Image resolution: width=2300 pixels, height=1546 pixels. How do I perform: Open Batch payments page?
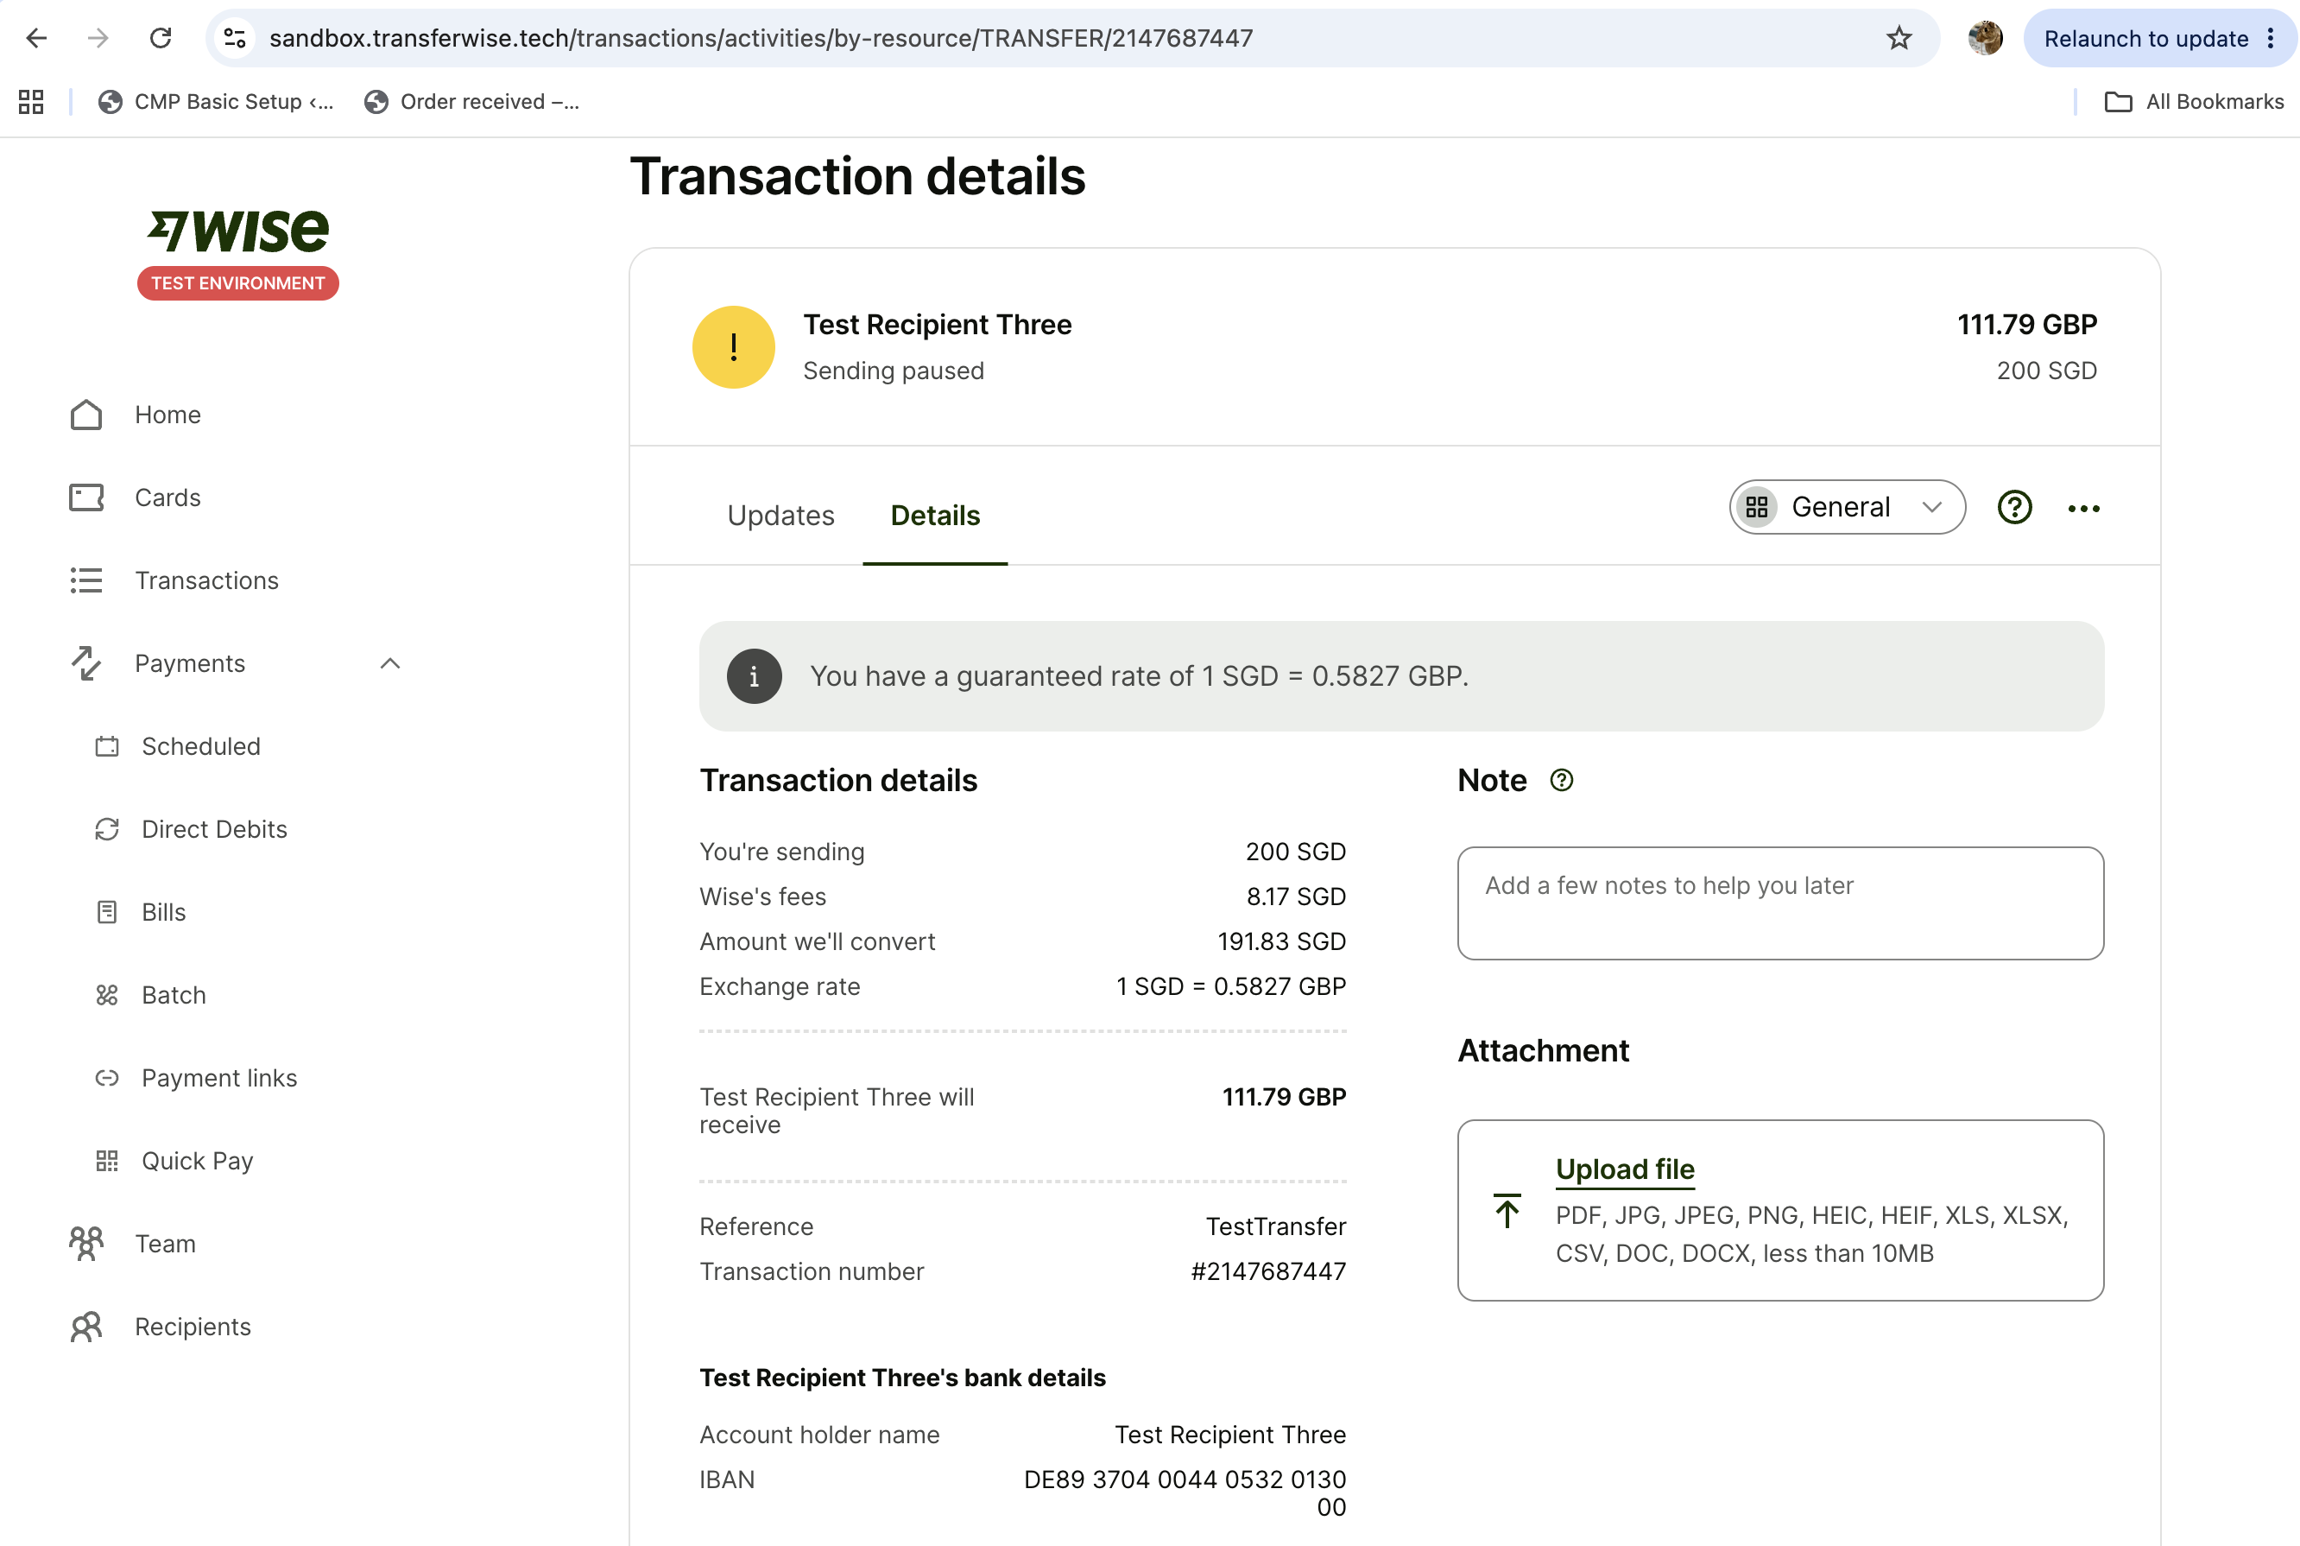click(x=174, y=995)
